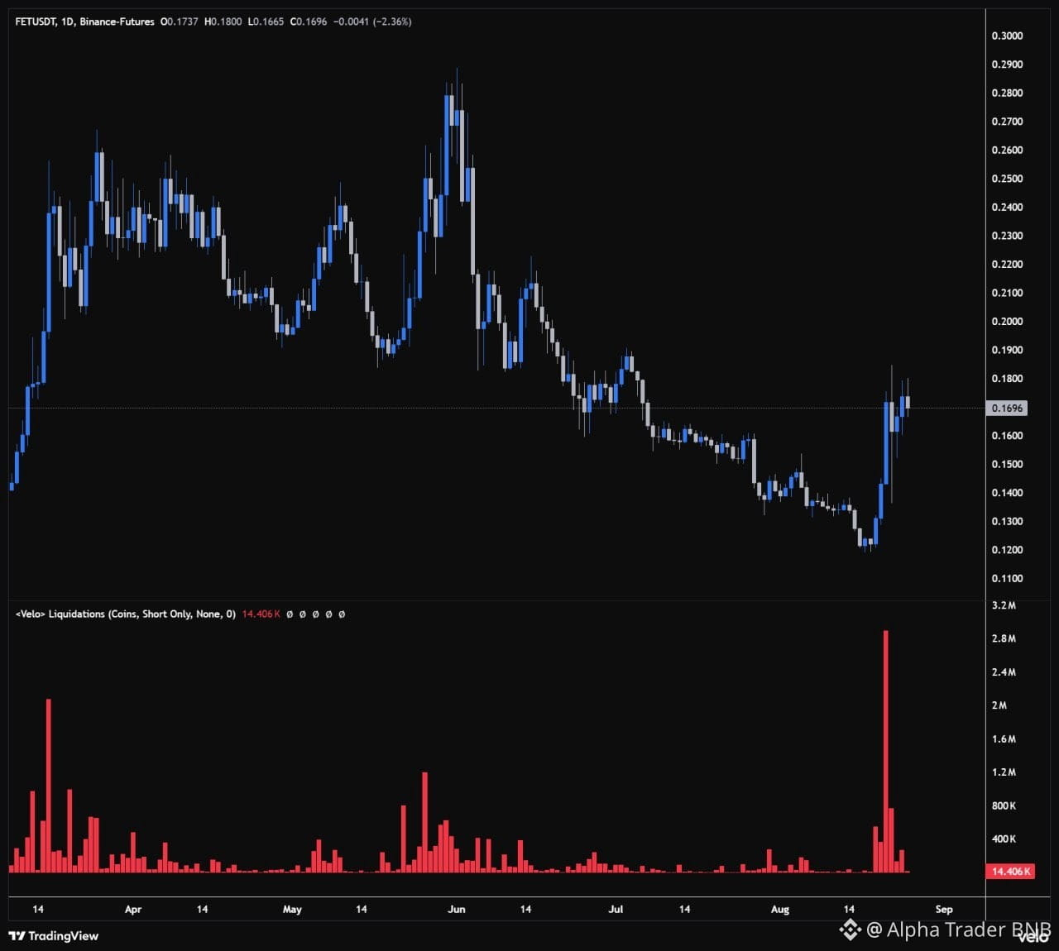The image size is (1059, 951).
Task: Click the 0.2400 price axis label
Action: click(1007, 207)
